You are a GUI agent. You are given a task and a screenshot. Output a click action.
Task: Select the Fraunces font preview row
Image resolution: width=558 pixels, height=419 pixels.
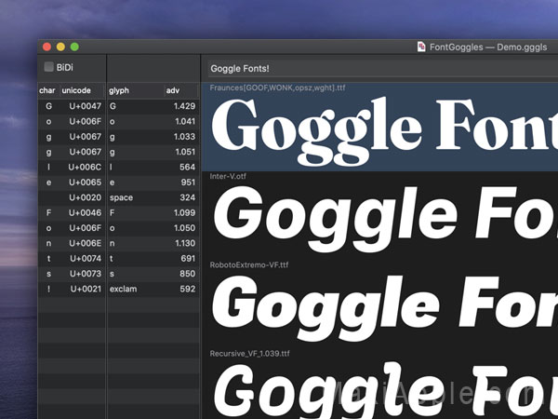coord(379,127)
